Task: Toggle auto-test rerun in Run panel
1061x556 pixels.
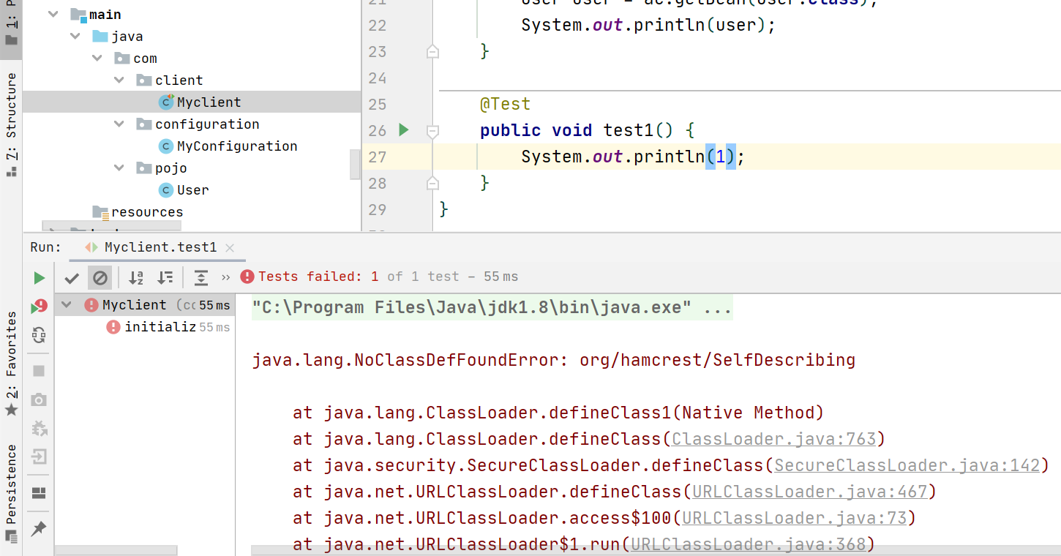Action: click(39, 335)
